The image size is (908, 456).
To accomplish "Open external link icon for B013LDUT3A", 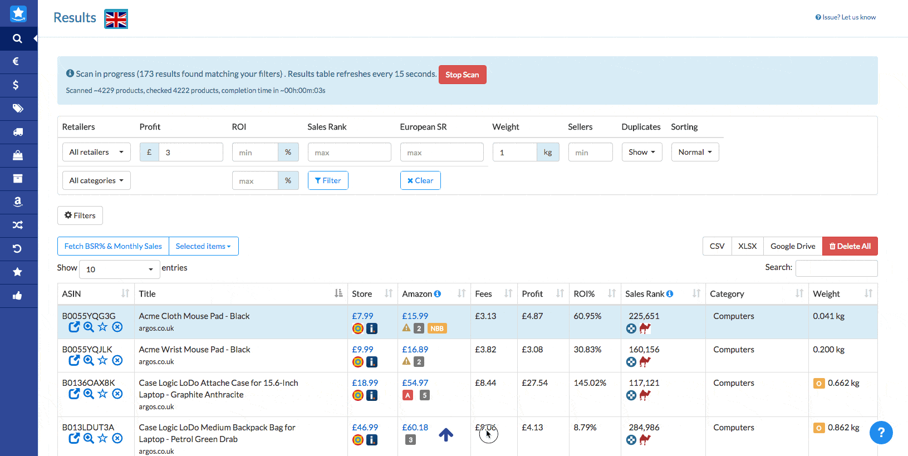I will point(74,439).
